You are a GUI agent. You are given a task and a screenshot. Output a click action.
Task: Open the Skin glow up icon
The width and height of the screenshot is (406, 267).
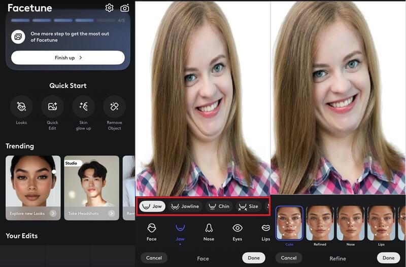pos(83,106)
